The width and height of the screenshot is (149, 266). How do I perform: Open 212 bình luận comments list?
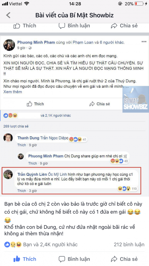[129, 244]
